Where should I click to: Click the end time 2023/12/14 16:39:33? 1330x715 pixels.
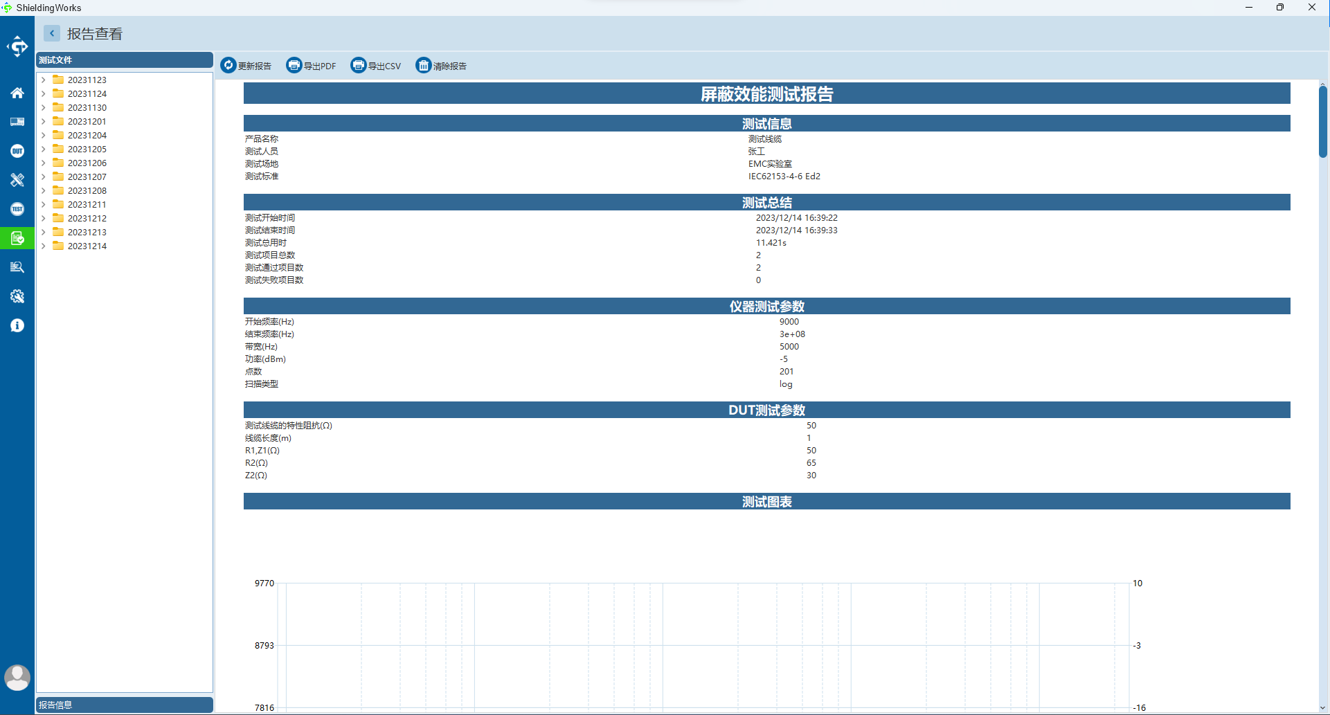796,230
